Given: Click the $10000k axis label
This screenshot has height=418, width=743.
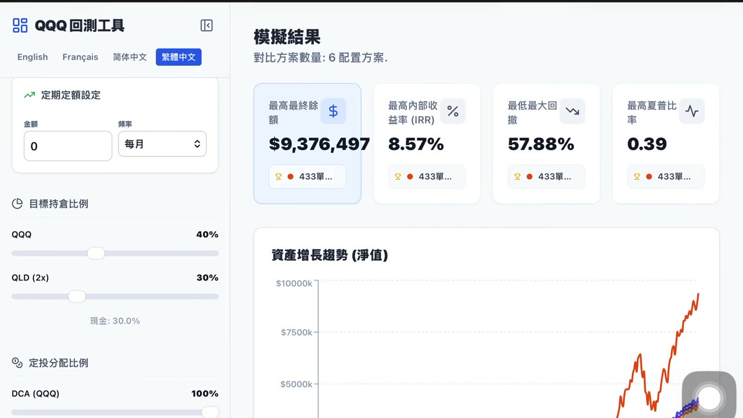Looking at the screenshot, I should click(x=294, y=283).
